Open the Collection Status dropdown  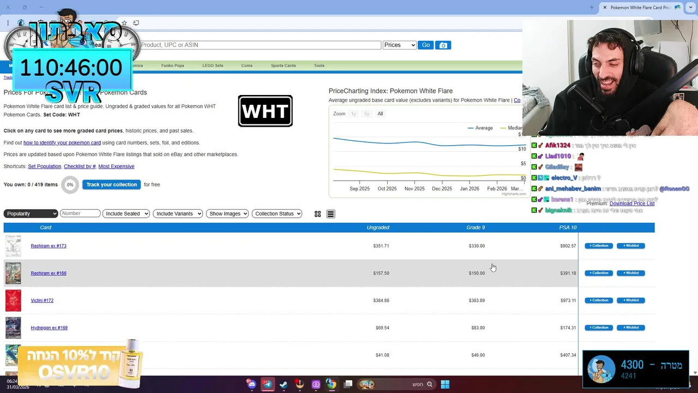pyautogui.click(x=277, y=213)
